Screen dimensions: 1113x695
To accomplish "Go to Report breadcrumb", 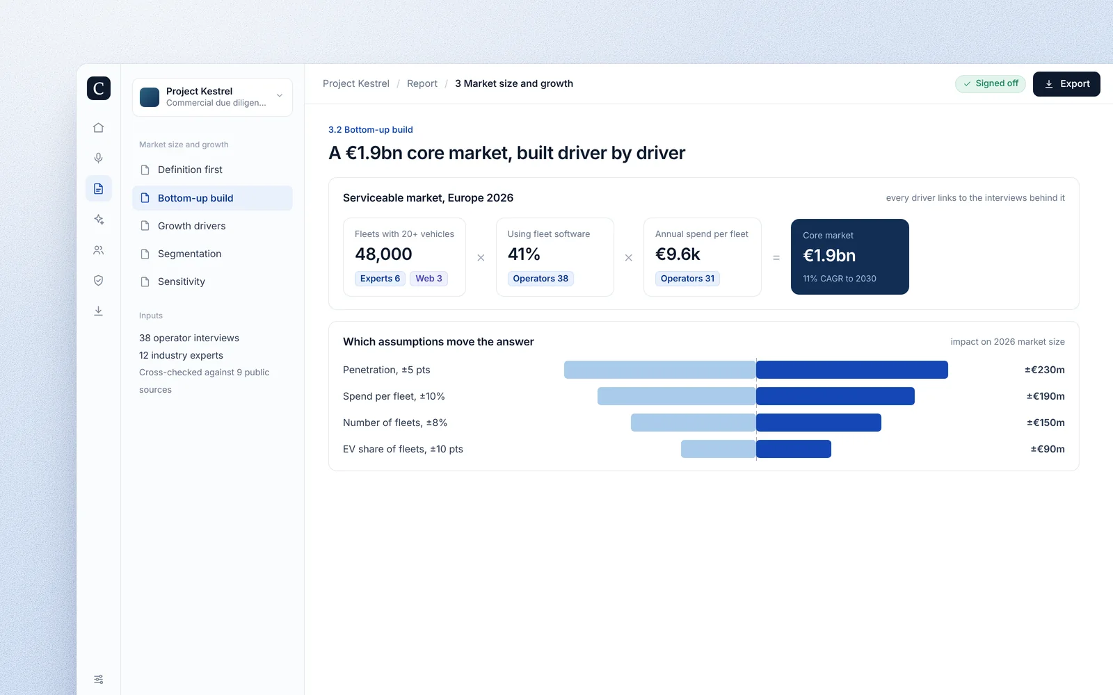I will (x=422, y=83).
